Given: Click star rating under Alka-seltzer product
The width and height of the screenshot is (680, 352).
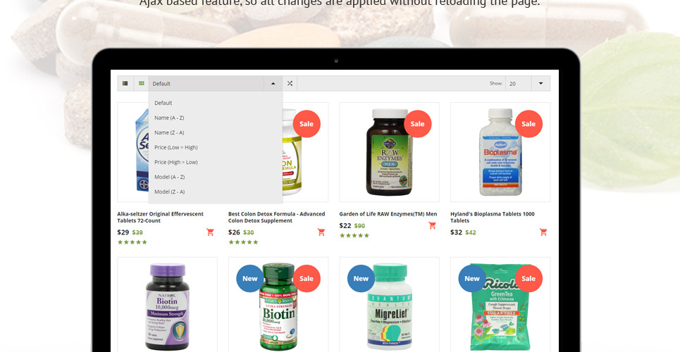Looking at the screenshot, I should pyautogui.click(x=132, y=242).
